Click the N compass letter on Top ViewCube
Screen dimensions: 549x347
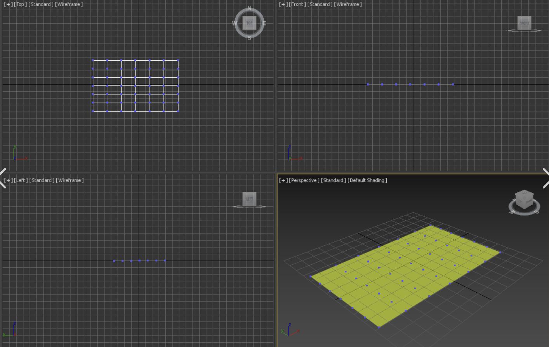249,8
